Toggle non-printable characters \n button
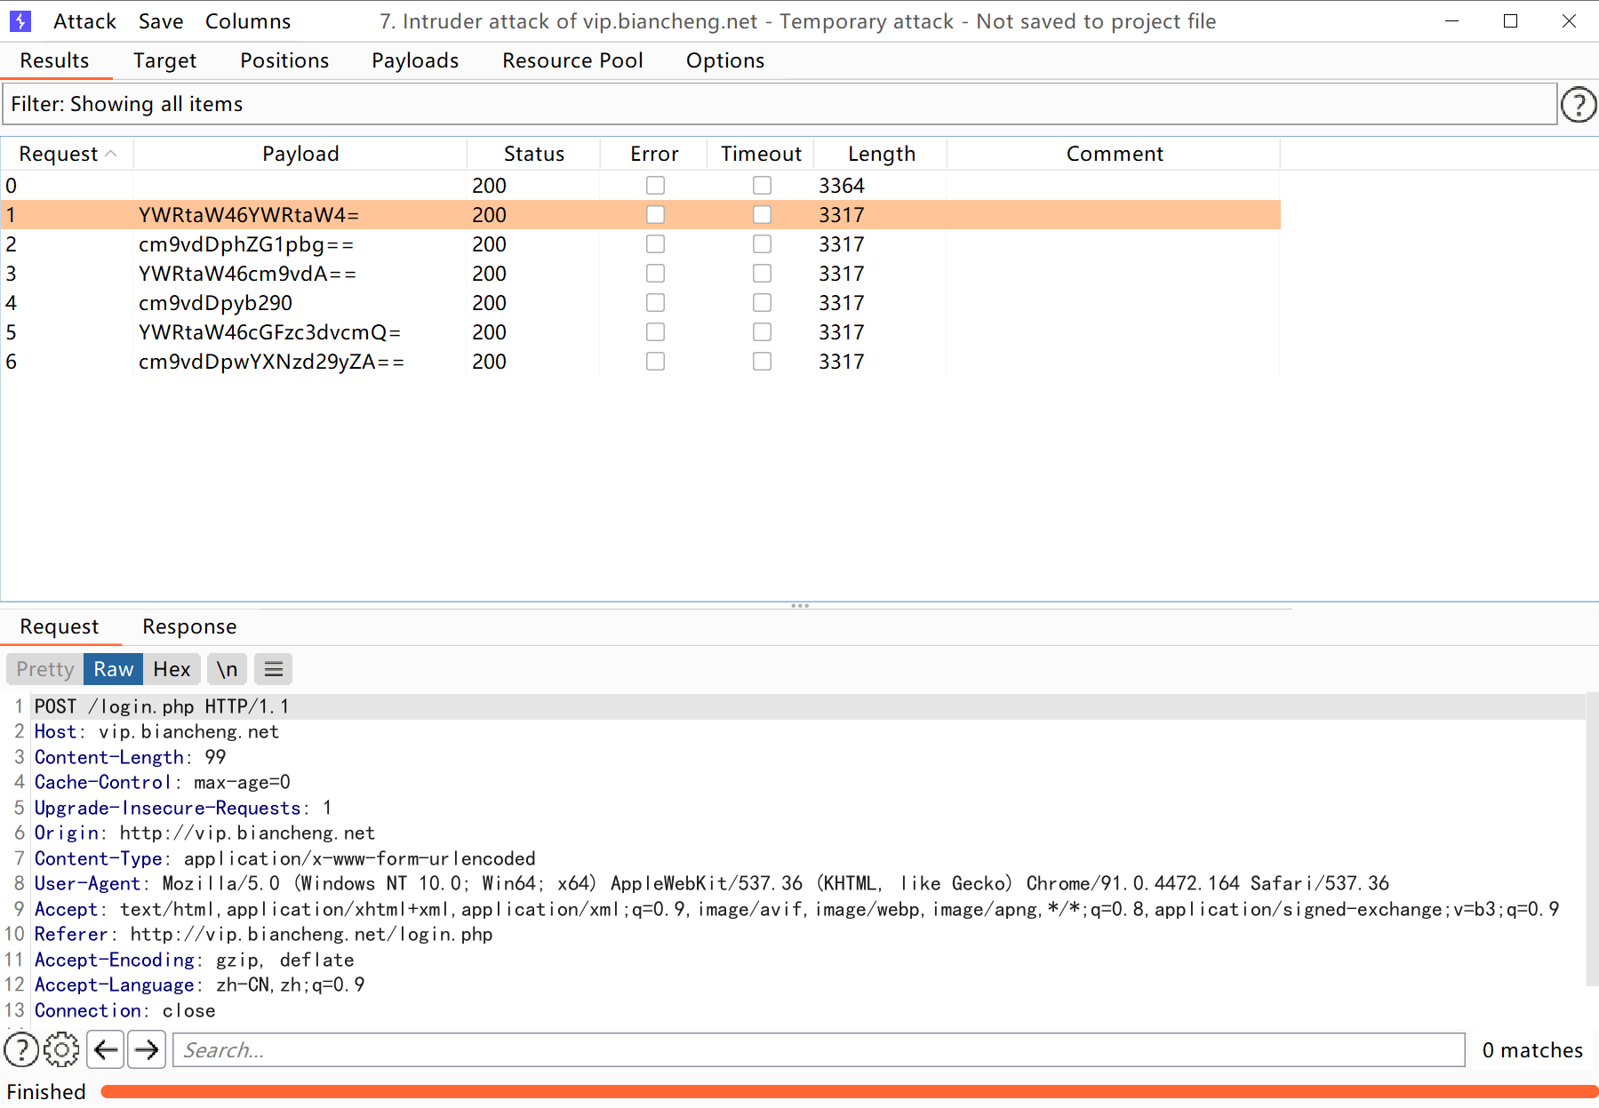 [228, 669]
